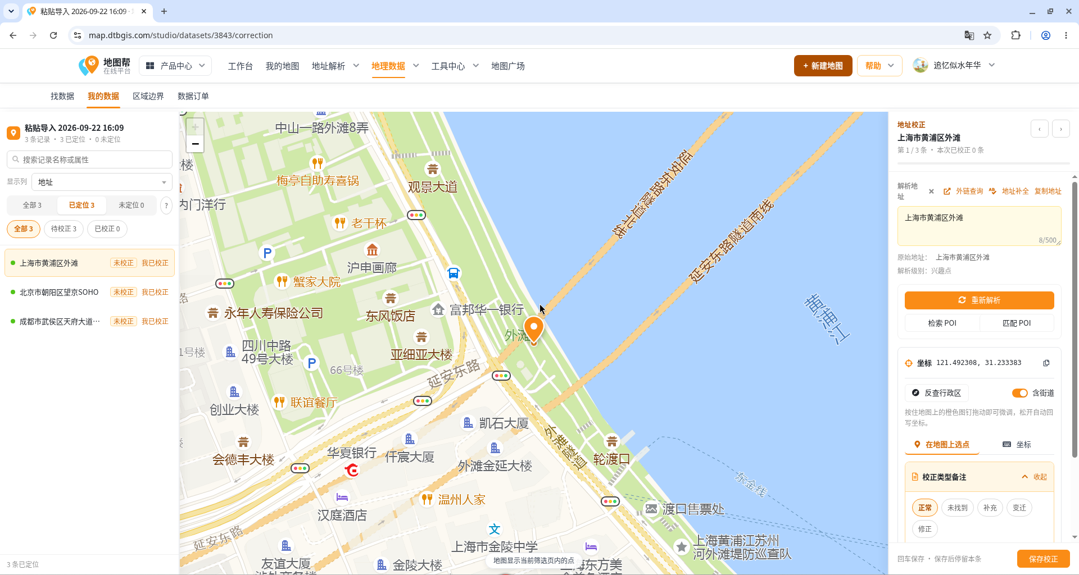Image resolution: width=1079 pixels, height=575 pixels.
Task: Click the 反查行政区 button
Action: [937, 393]
